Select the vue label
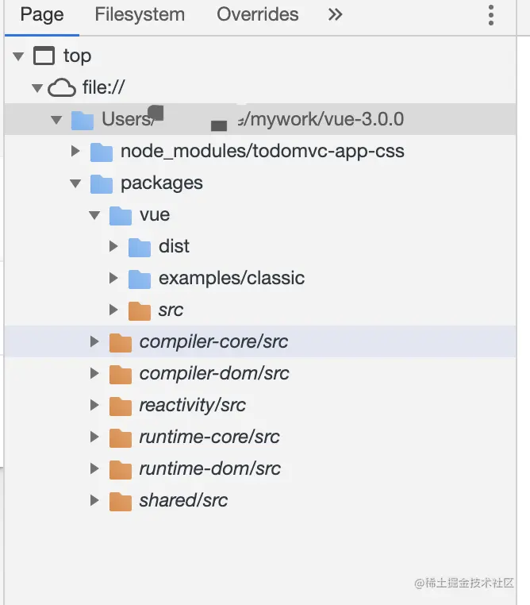 click(x=155, y=214)
